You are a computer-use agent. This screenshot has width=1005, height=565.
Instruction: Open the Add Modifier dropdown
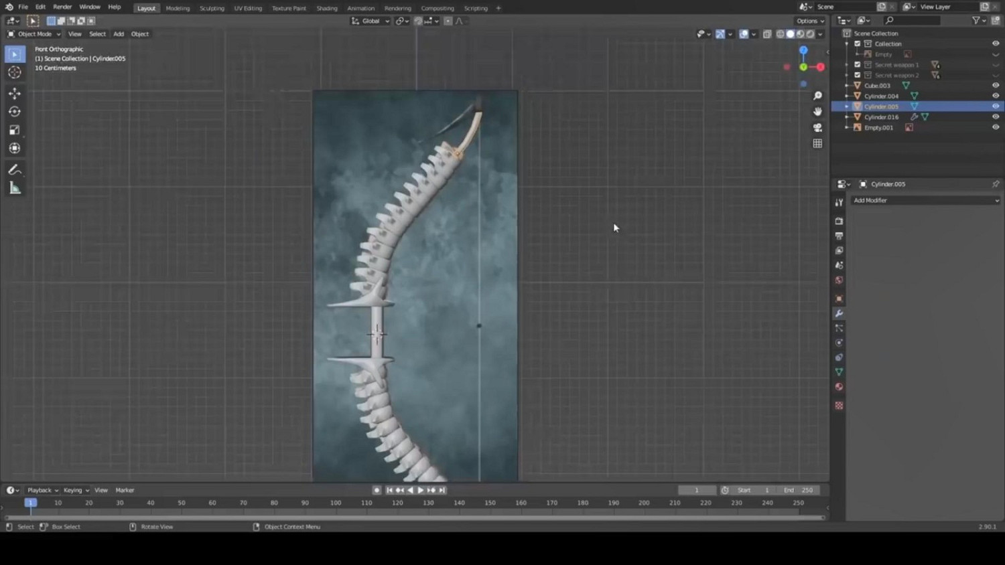coord(925,200)
